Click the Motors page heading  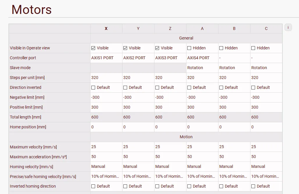pyautogui.click(x=31, y=10)
